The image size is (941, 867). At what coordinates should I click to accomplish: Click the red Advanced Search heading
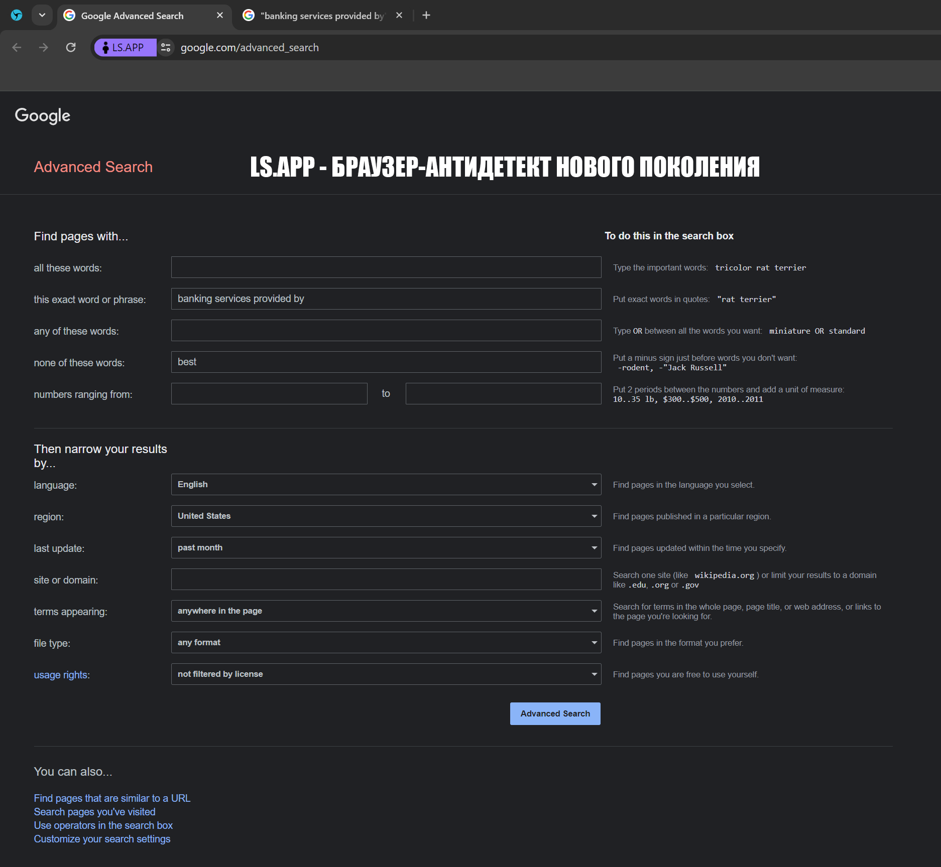tap(93, 167)
